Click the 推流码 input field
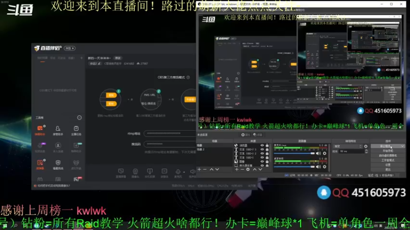 pos(170,144)
